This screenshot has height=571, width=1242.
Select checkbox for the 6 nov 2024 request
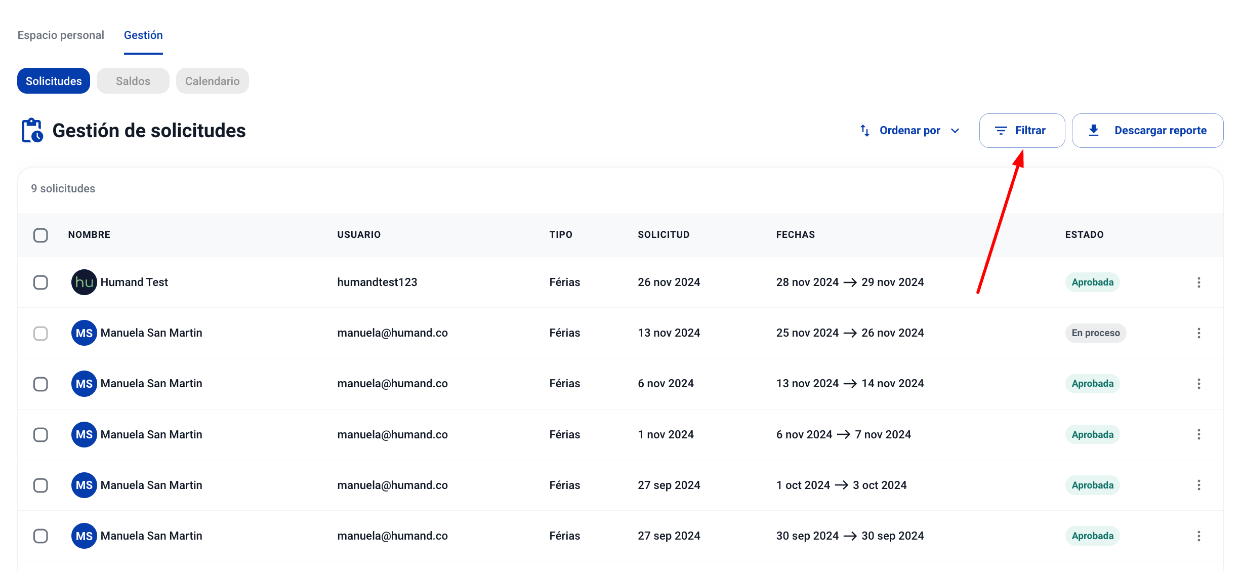coord(40,384)
